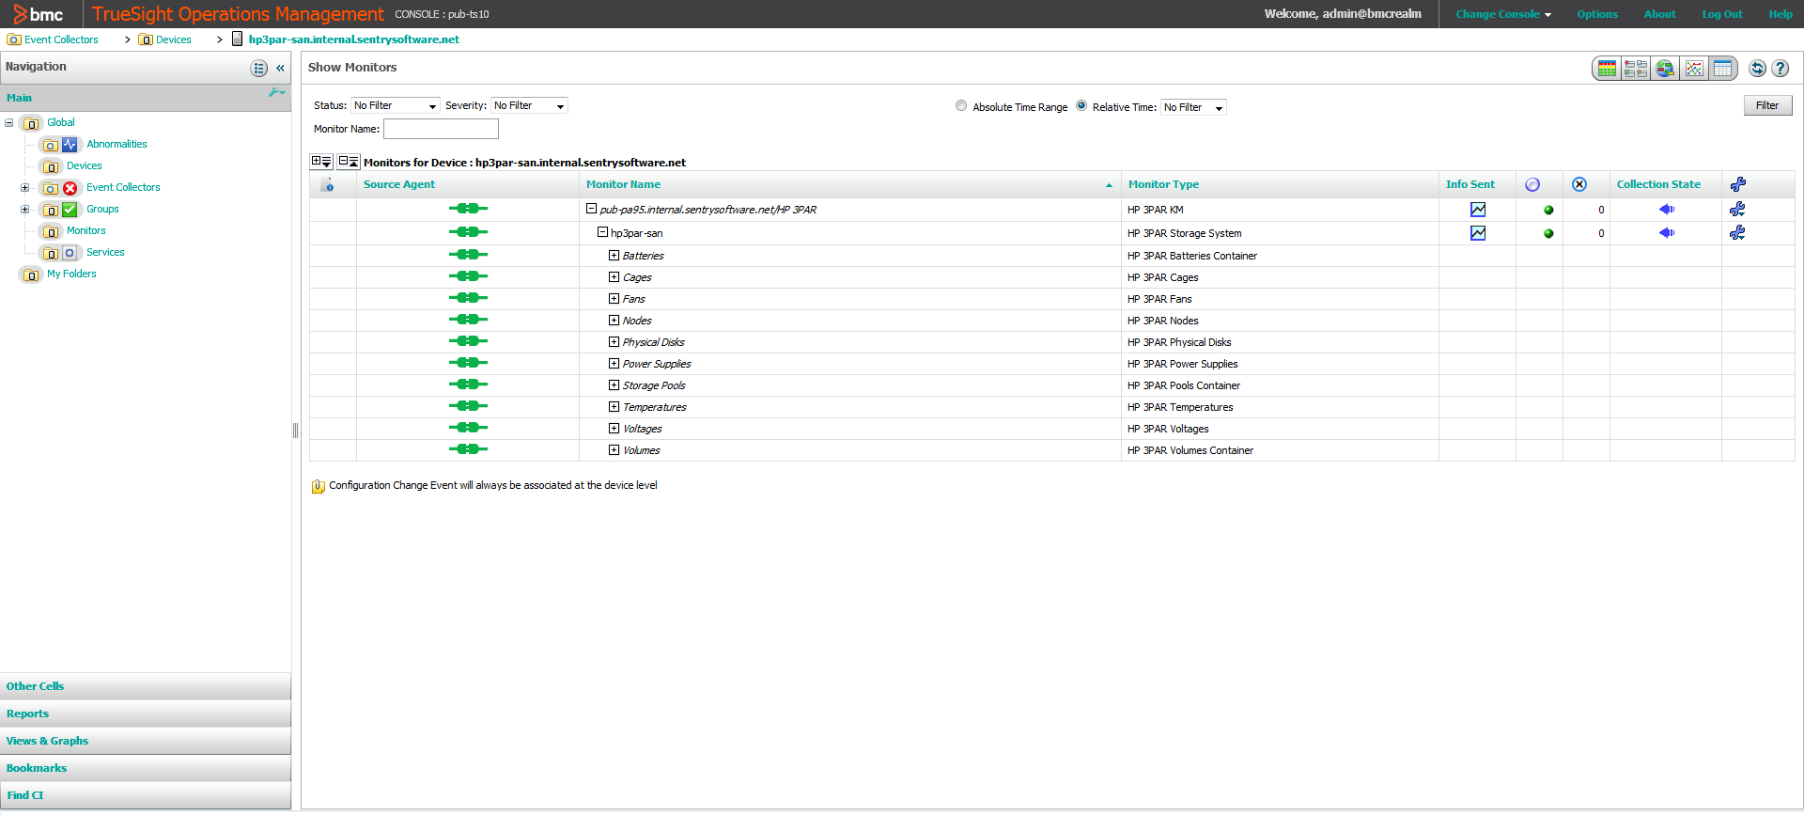
Task: Open the Tile view icon
Action: (x=1636, y=68)
